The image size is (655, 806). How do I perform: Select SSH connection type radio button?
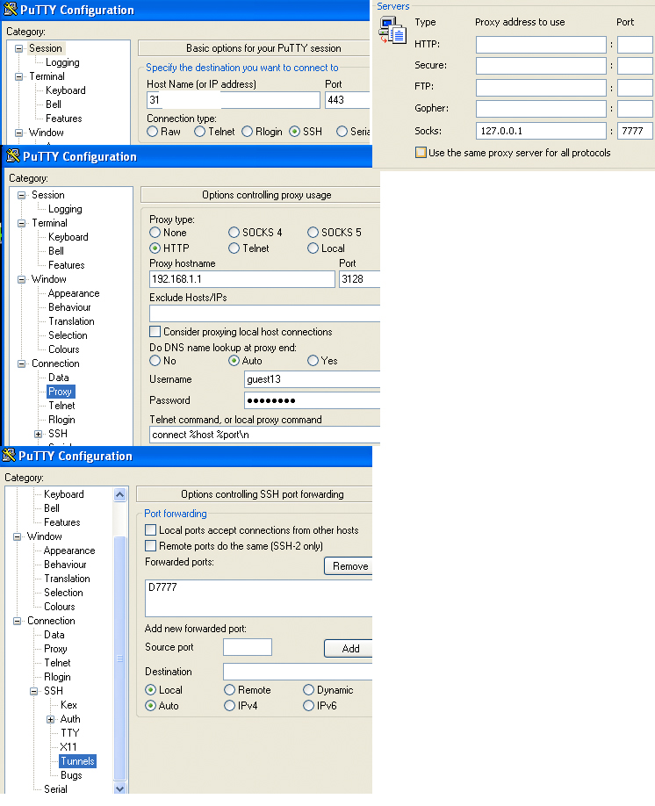[295, 132]
